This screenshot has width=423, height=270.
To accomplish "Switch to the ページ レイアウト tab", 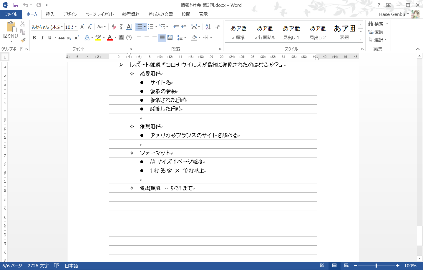I will coord(99,14).
